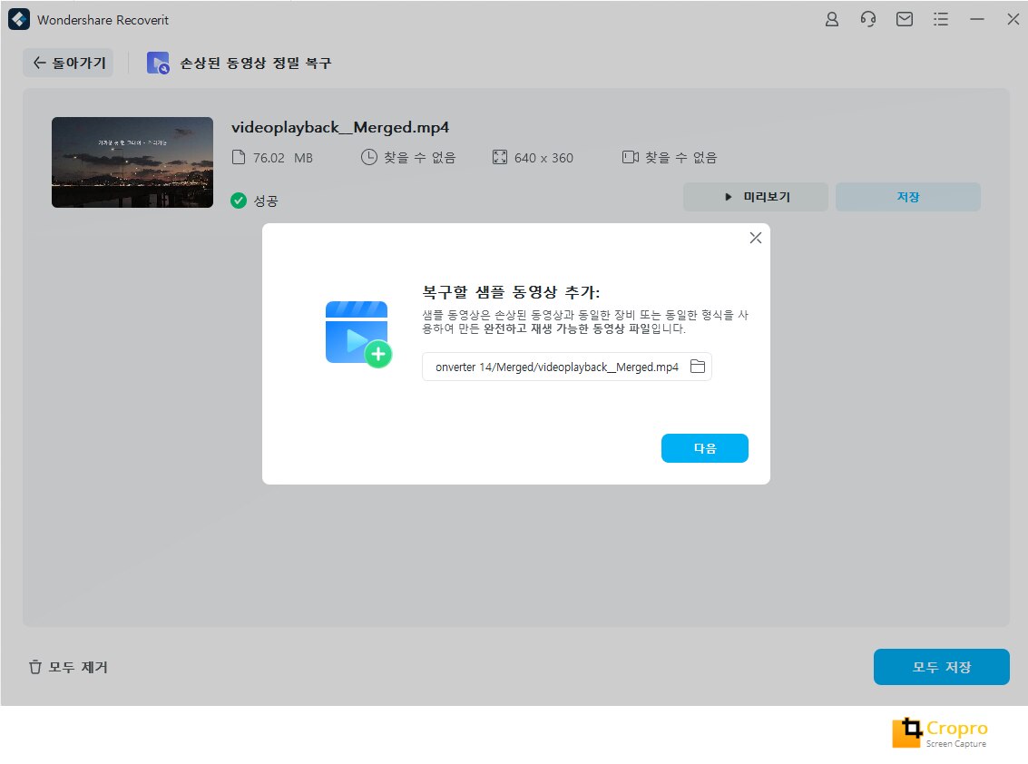Image resolution: width=1028 pixels, height=764 pixels.
Task: Browse with the folder icon in path field
Action: pyautogui.click(x=698, y=367)
